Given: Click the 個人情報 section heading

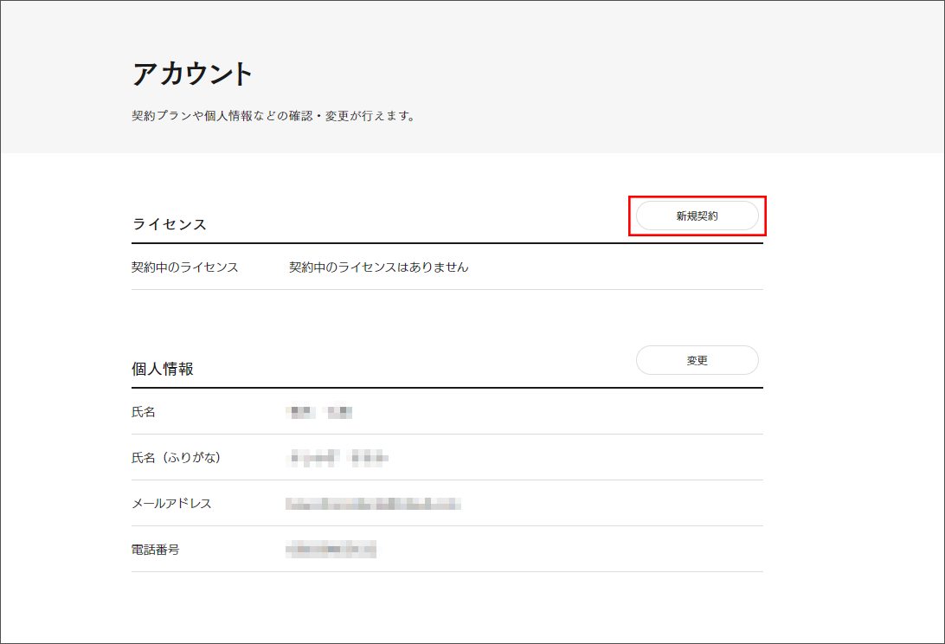Looking at the screenshot, I should pyautogui.click(x=163, y=369).
